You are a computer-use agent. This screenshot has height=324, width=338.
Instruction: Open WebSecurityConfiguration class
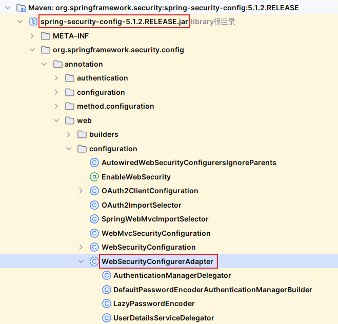pyautogui.click(x=149, y=247)
